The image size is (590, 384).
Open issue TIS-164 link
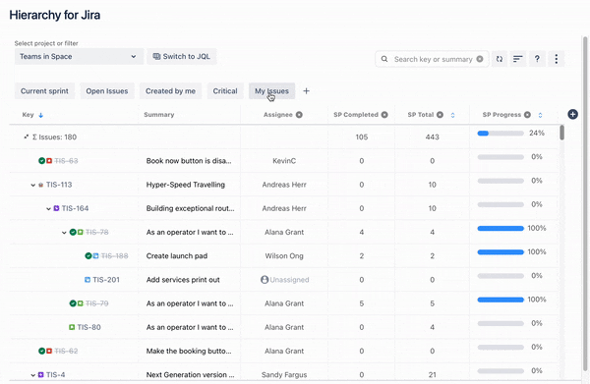75,208
